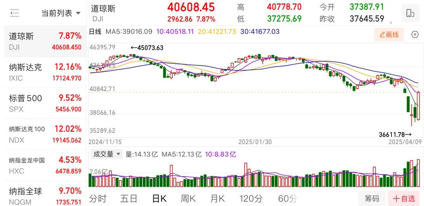Click the 量:14.13亿 volume label

point(142,154)
